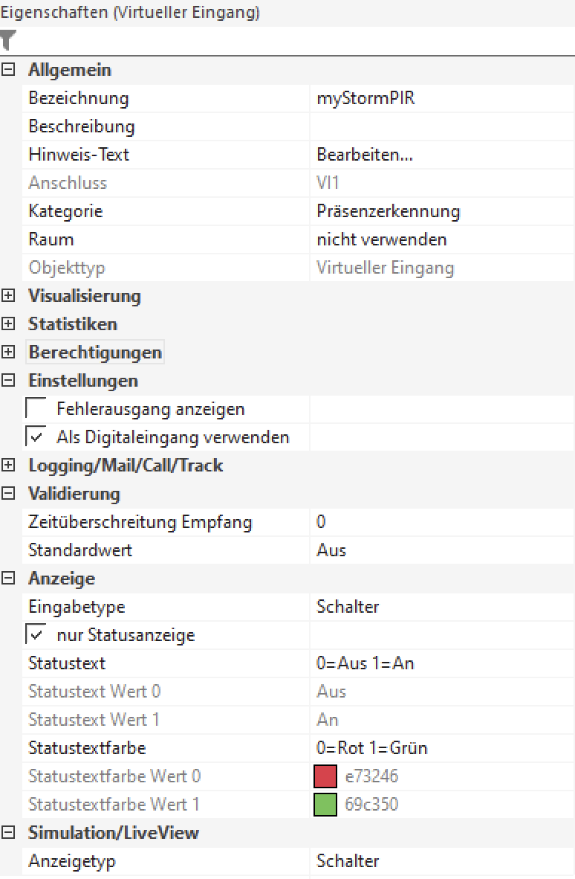The image size is (575, 879).
Task: Expand the Berechtigungen section
Action: pos(9,352)
